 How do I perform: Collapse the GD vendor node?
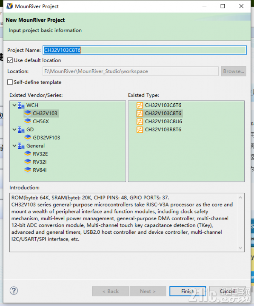14,130
